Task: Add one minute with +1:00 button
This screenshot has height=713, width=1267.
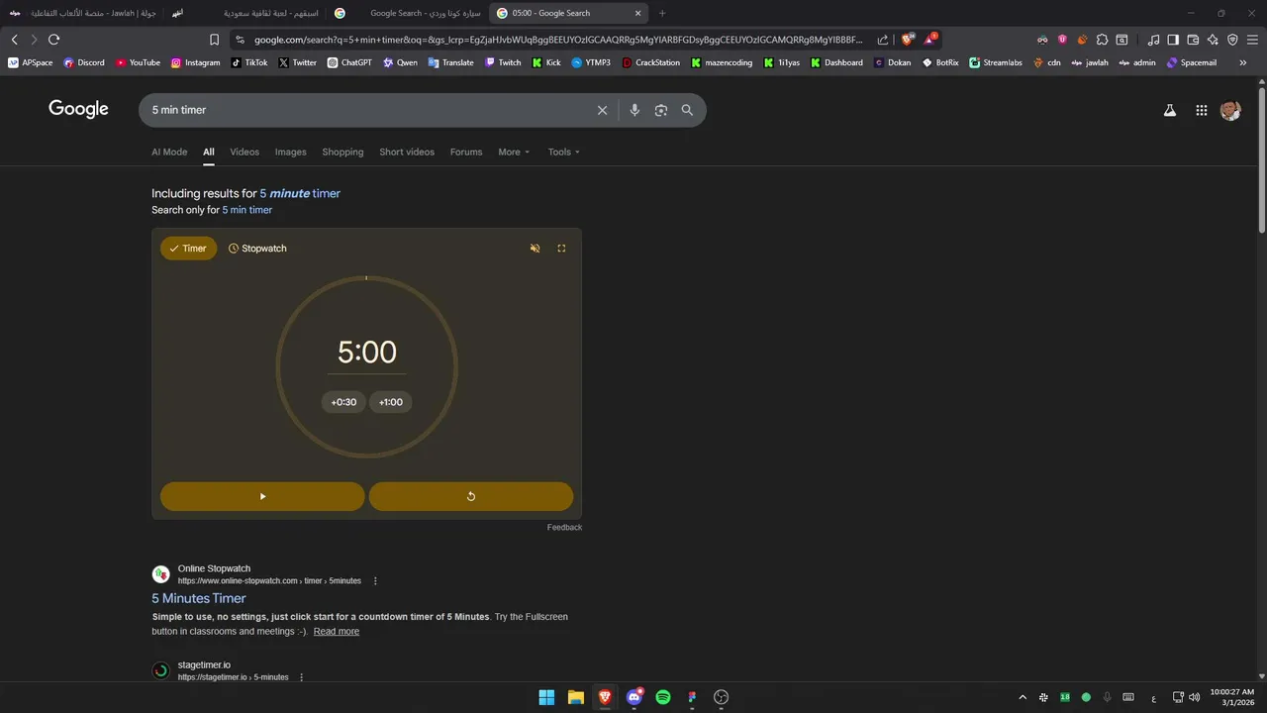Action: 391,402
